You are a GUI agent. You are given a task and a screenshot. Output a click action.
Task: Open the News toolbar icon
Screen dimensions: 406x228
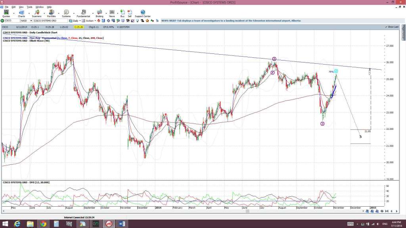pos(112,13)
